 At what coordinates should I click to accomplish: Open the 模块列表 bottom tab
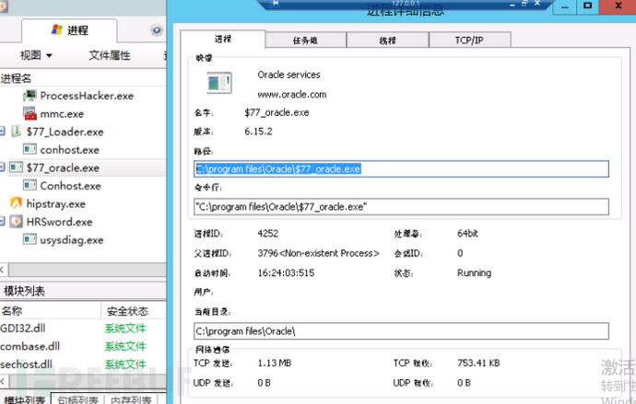tap(25, 398)
